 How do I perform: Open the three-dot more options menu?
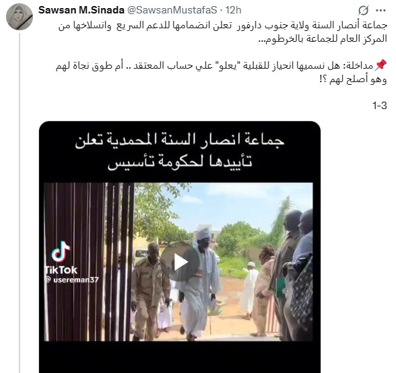click(381, 11)
